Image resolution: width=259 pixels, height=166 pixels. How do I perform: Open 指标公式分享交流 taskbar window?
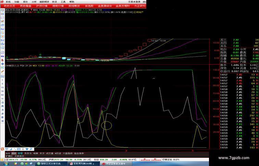coord(51,164)
